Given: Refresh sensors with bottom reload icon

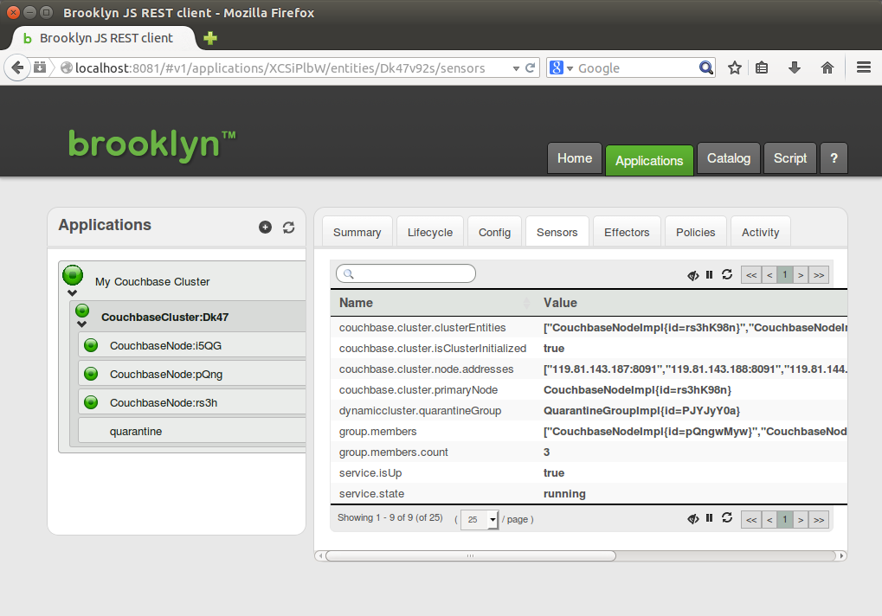Looking at the screenshot, I should [x=727, y=517].
